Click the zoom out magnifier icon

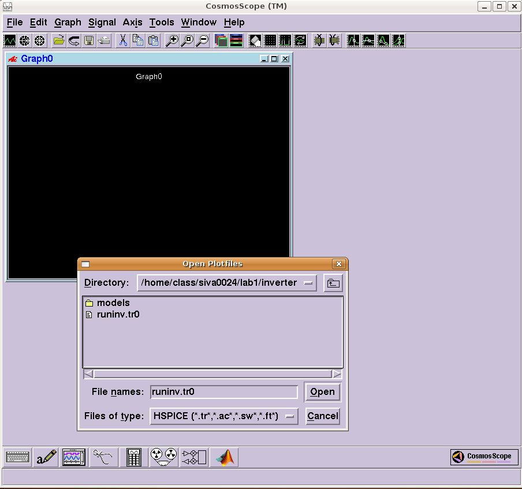(202, 40)
